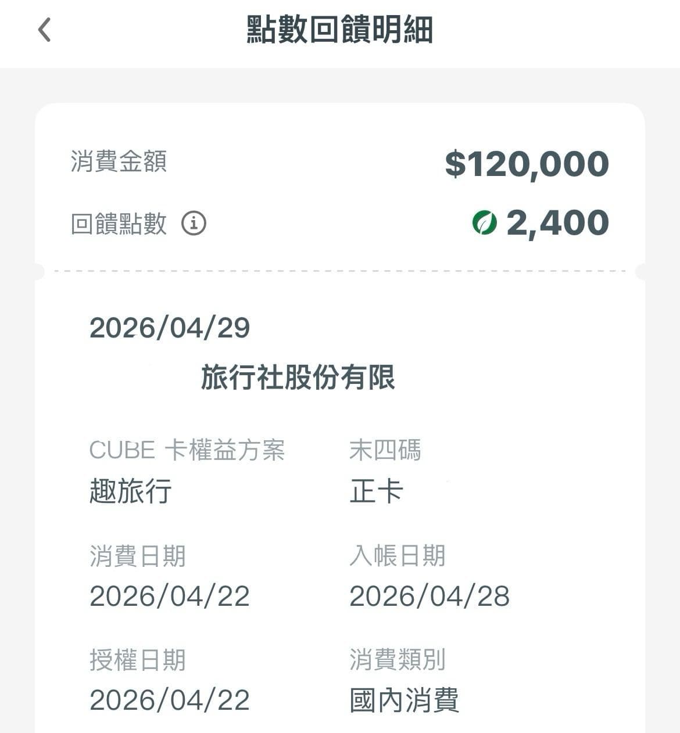
Task: Tap the 趣旅行 benefit plan value
Action: 130,491
